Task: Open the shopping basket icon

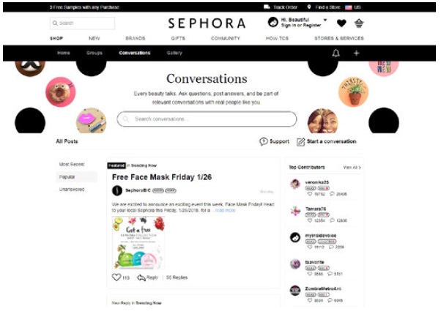Action: (x=359, y=23)
